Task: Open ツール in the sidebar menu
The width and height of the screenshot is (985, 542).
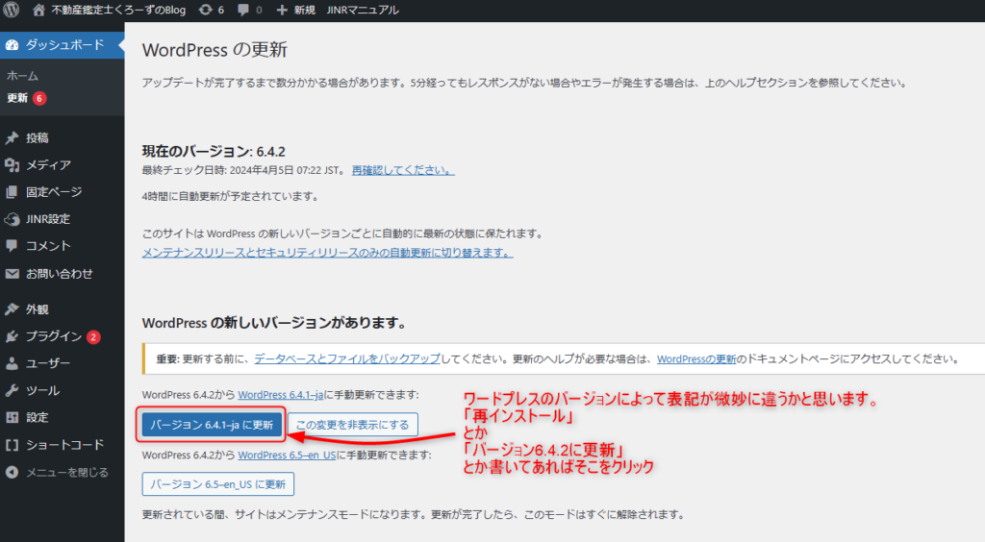Action: pos(42,391)
